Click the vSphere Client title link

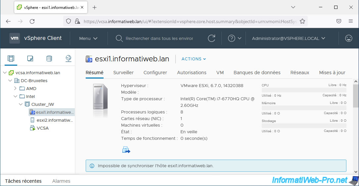pos(43,38)
